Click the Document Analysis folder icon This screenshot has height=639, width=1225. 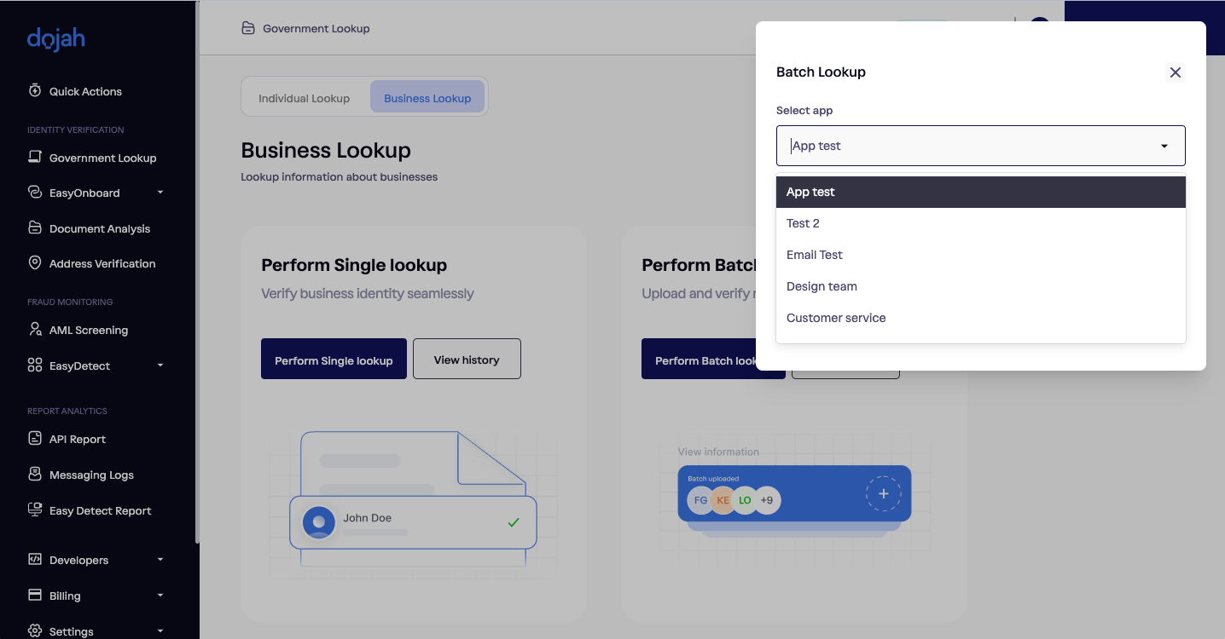pyautogui.click(x=35, y=227)
